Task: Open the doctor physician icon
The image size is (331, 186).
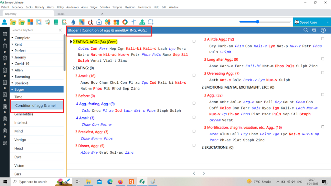Action: click(x=142, y=22)
